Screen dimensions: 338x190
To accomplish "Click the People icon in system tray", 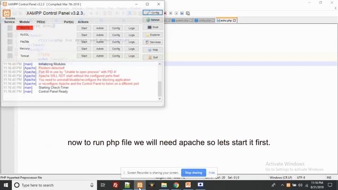I will coord(274,185).
